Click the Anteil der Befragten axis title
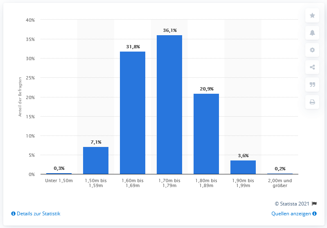The width and height of the screenshot is (327, 228). [20, 97]
